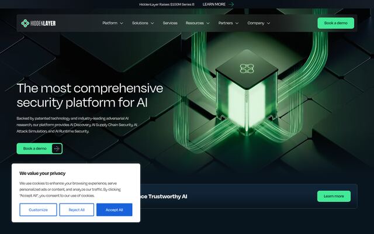This screenshot has width=374, height=234.
Task: Expand the Platform dropdown chevron
Action: pos(122,23)
